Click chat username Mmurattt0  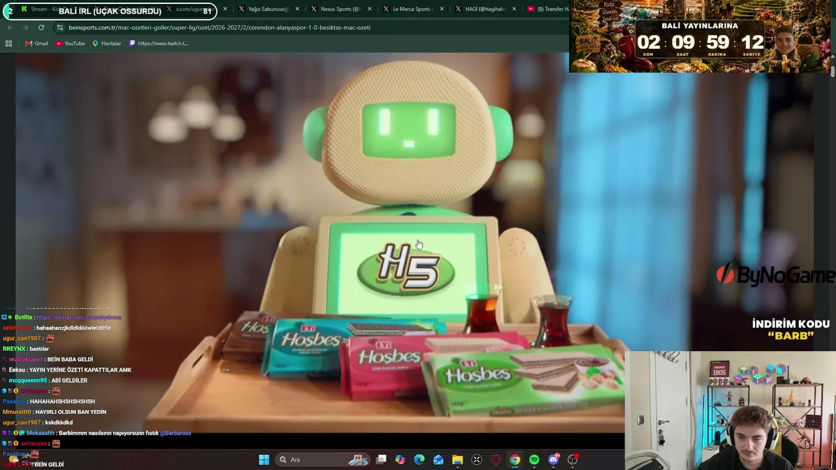[17, 412]
